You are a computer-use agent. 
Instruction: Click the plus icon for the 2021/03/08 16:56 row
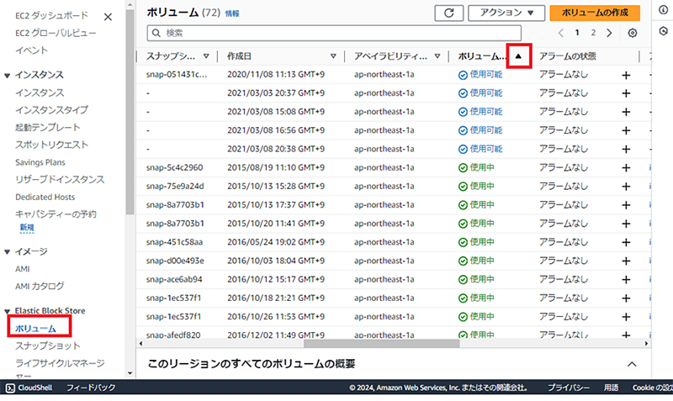(626, 131)
